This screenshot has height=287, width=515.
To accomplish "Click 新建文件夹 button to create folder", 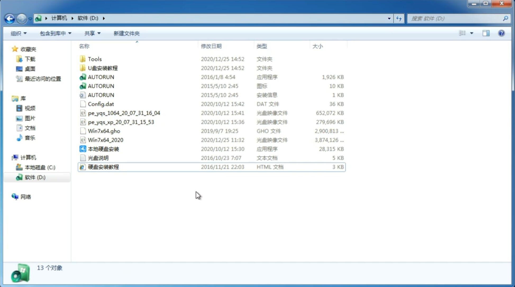I will click(126, 33).
